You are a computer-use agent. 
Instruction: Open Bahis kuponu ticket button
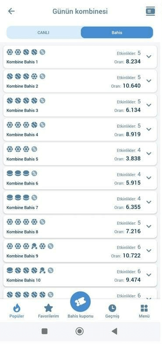tap(80, 302)
